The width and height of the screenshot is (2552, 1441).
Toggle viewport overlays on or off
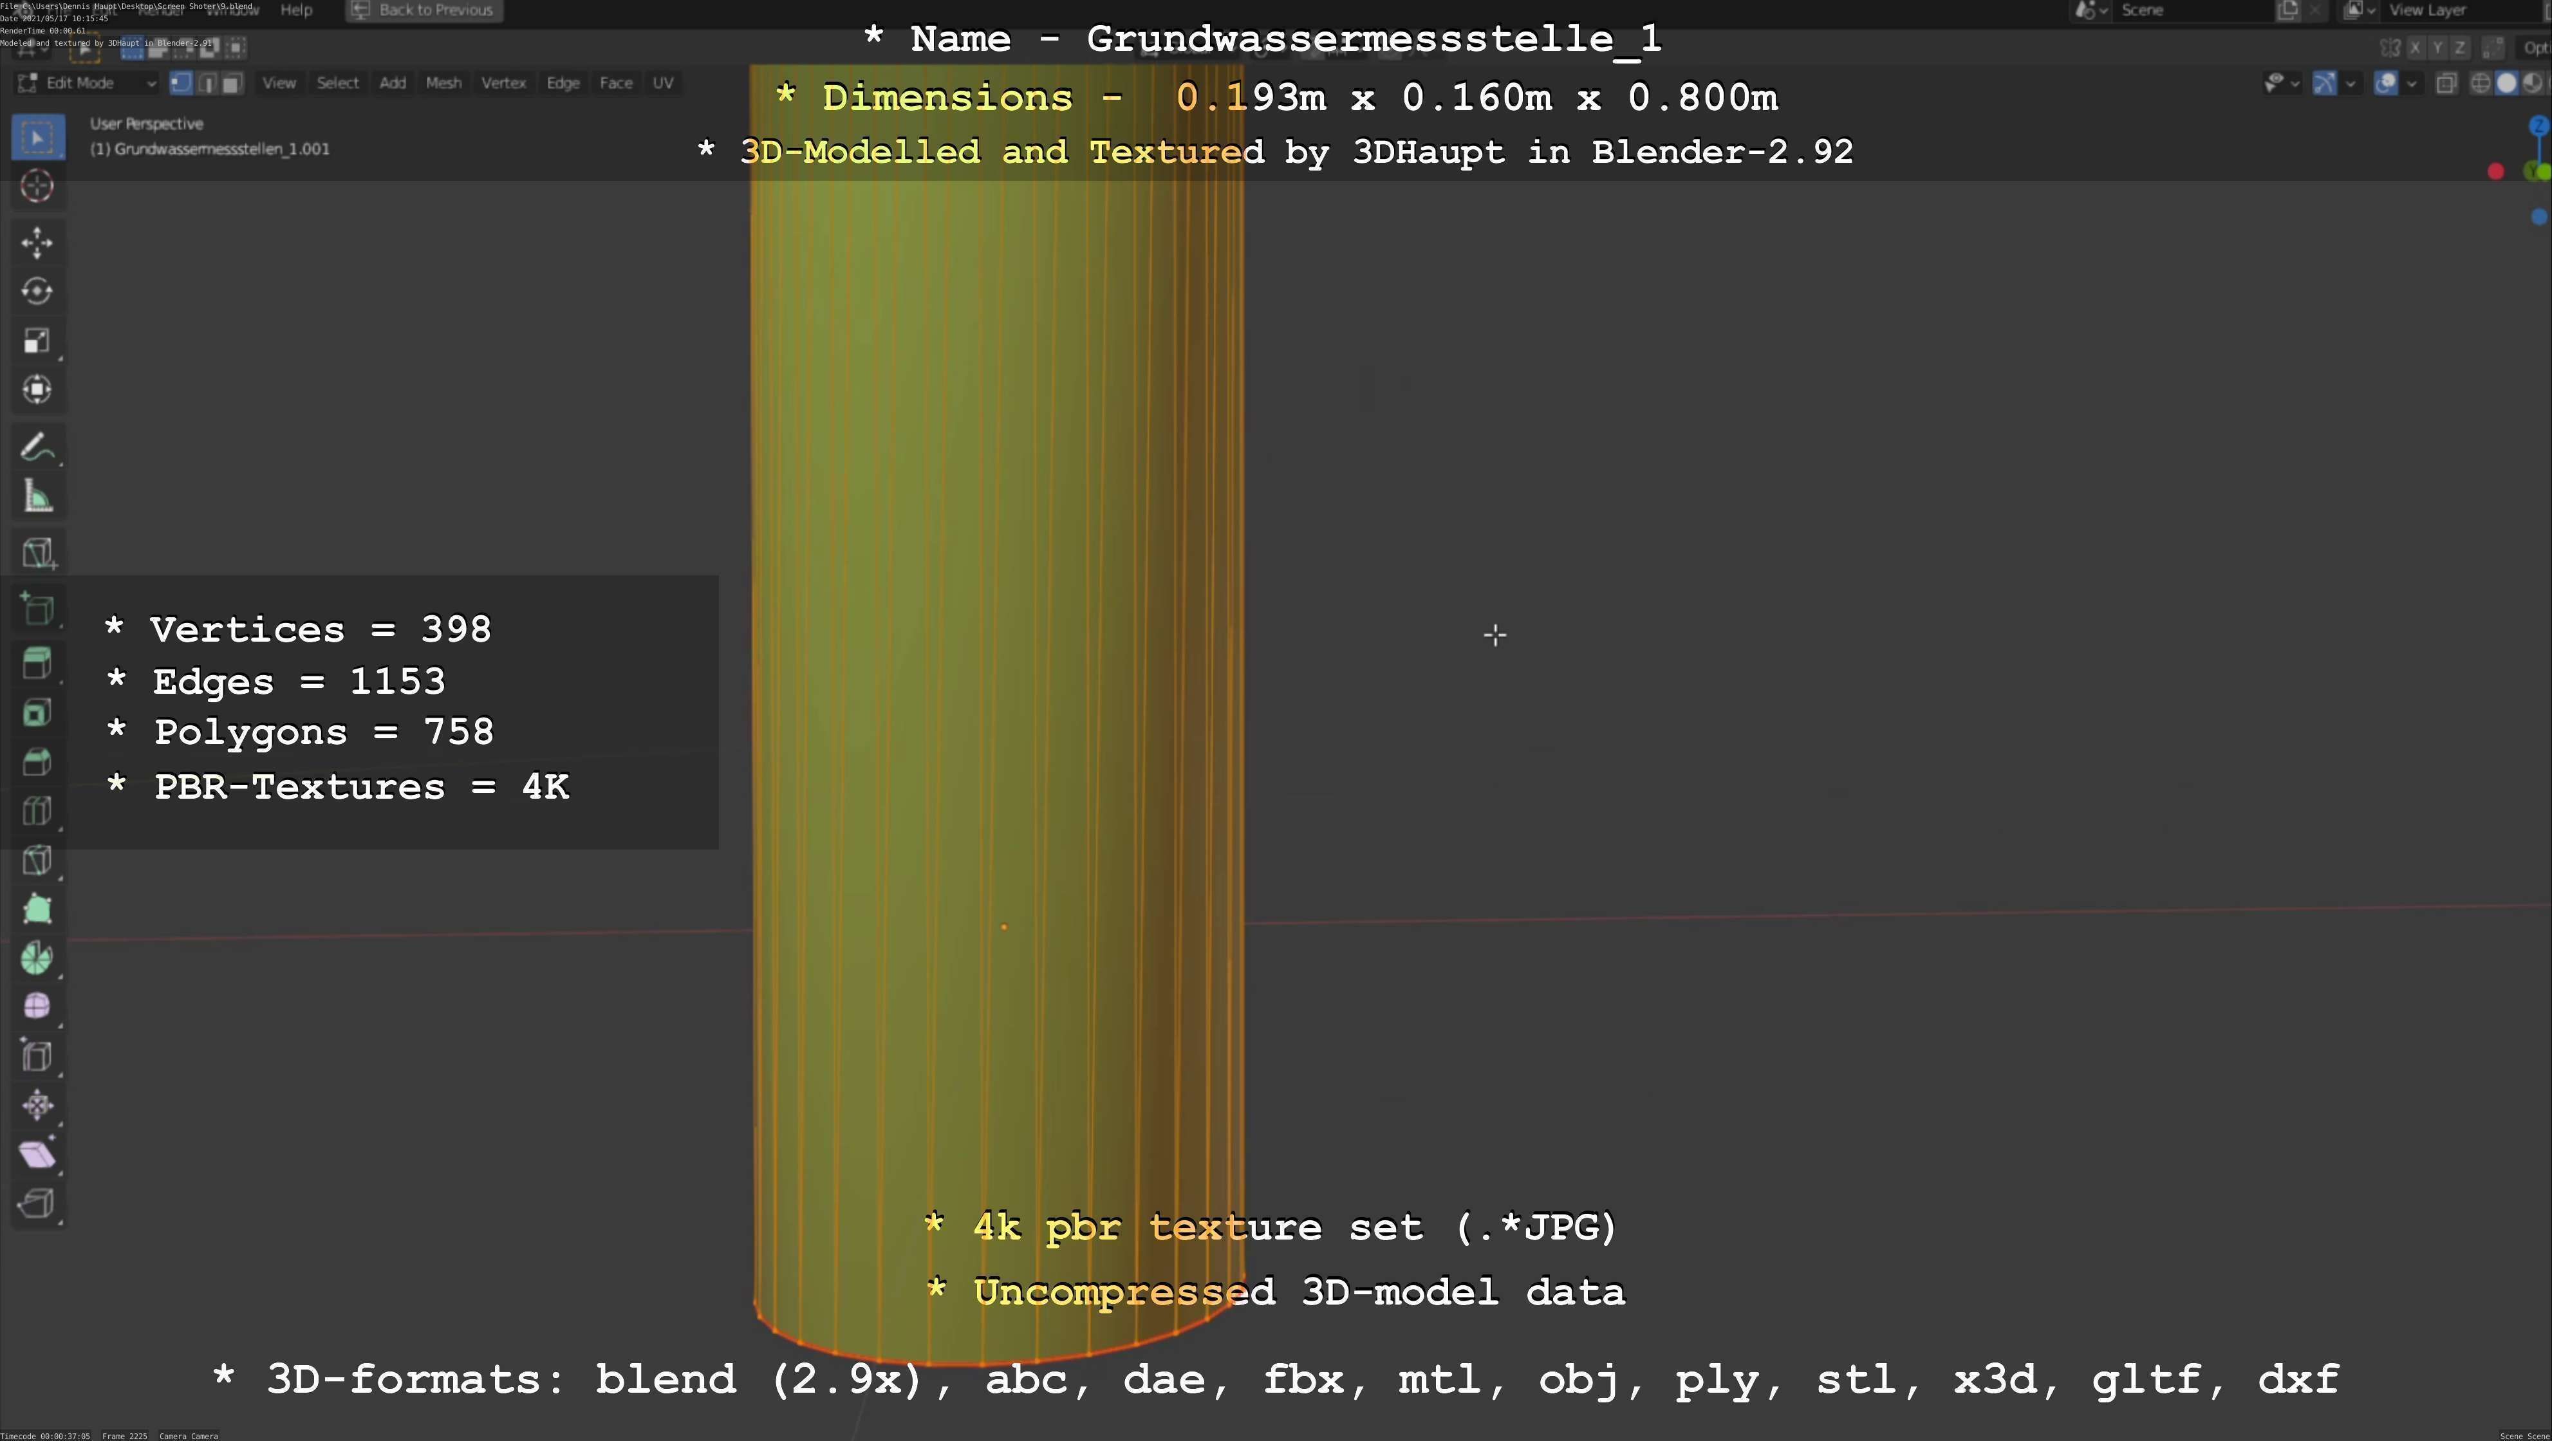pos(2387,84)
